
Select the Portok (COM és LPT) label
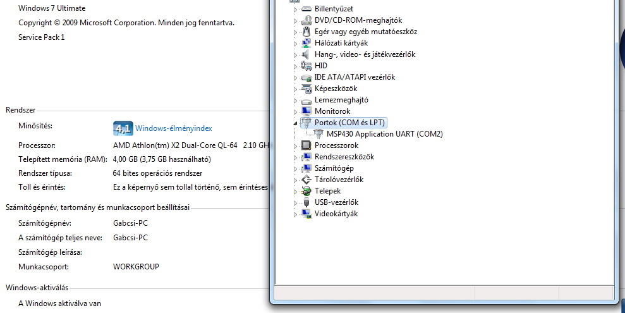(x=349, y=123)
